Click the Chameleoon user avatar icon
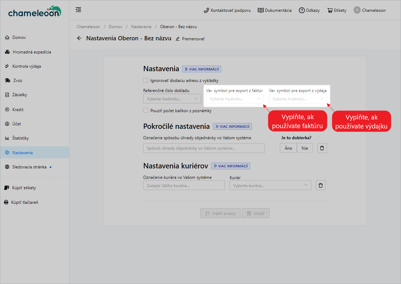Screen dimensions: 401x284 click(x=357, y=10)
